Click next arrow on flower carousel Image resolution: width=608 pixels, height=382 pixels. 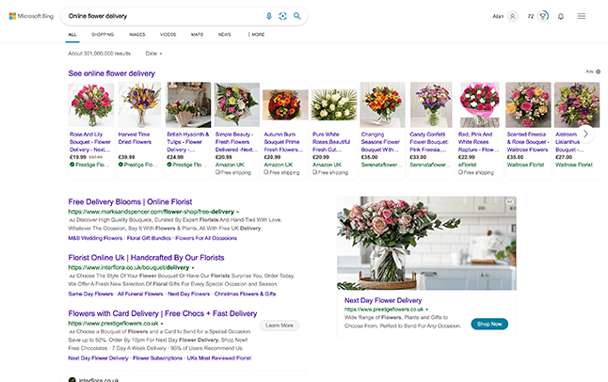click(585, 134)
